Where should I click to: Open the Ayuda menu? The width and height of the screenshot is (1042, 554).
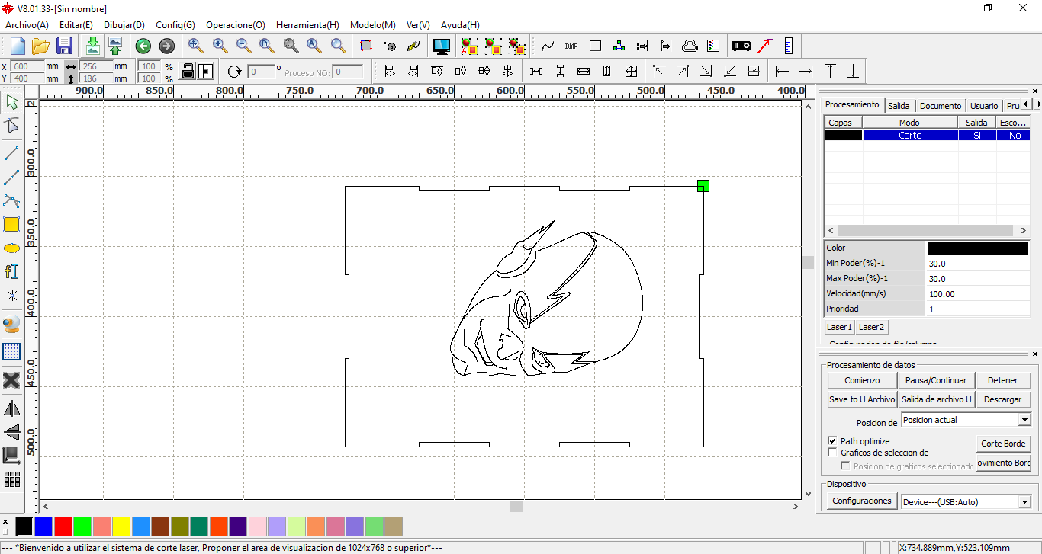[461, 25]
